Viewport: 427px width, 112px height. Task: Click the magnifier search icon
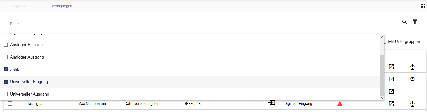[404, 22]
